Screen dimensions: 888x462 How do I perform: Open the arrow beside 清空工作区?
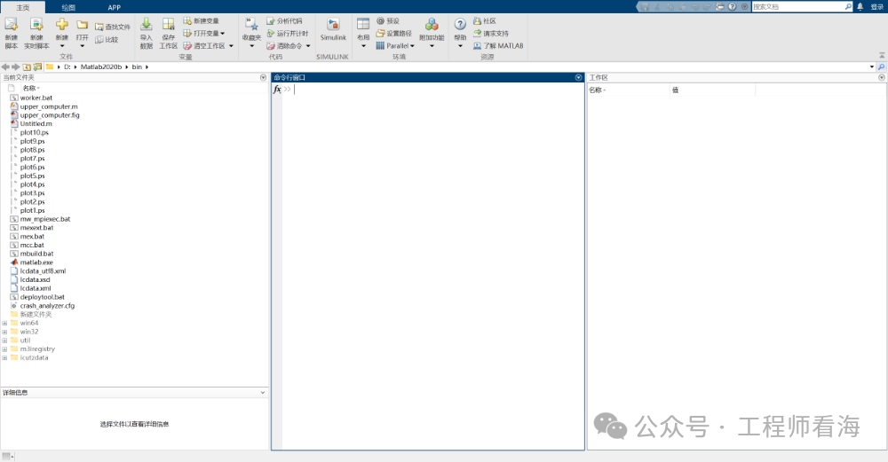231,46
